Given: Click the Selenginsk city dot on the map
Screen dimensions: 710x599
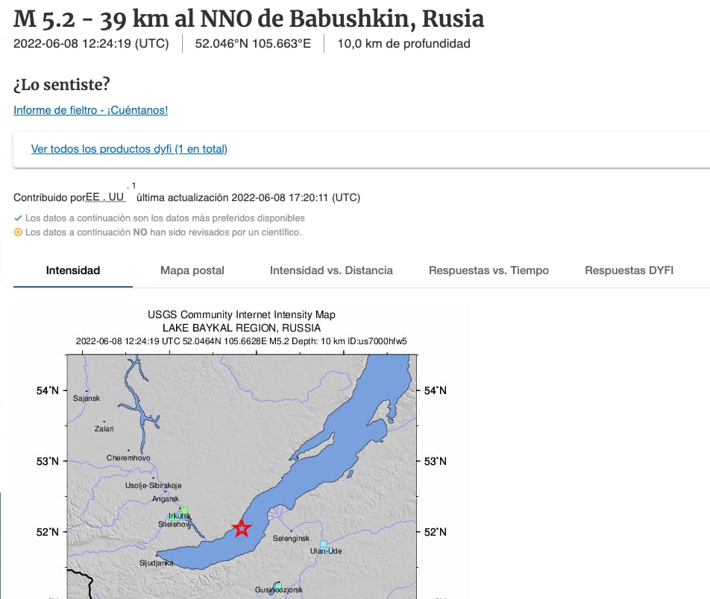Looking at the screenshot, I should click(291, 531).
